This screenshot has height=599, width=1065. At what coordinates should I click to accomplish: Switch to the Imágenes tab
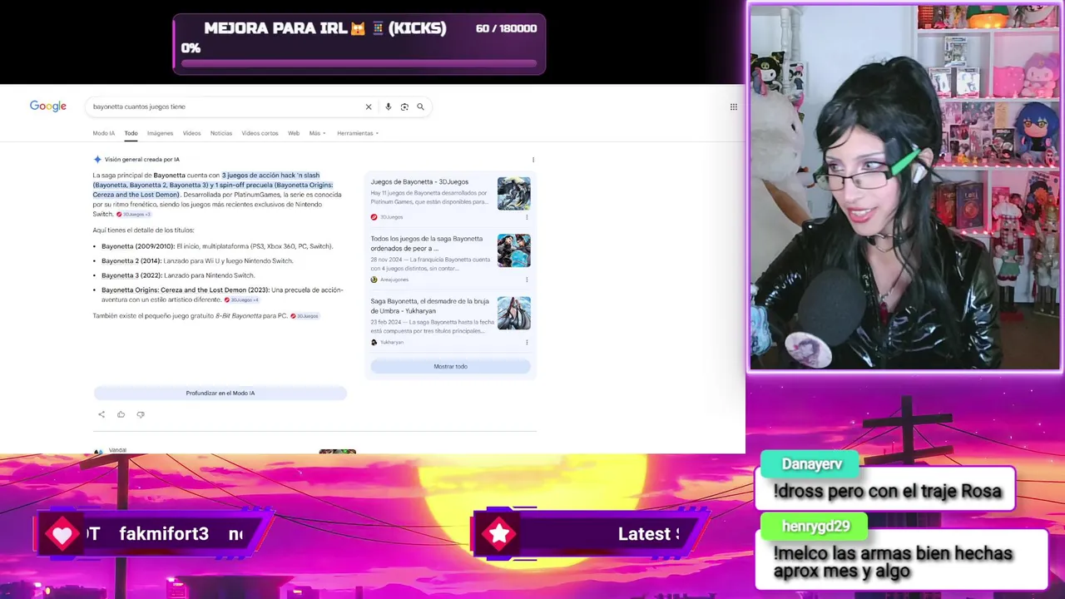click(x=160, y=133)
